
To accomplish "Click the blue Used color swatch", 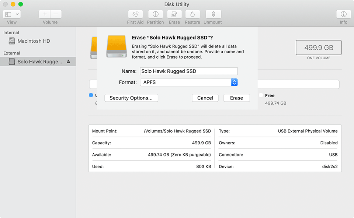I will [x=91, y=95].
